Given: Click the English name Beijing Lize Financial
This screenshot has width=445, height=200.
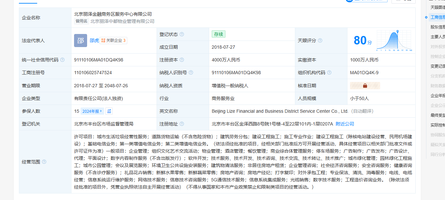Looking at the screenshot, I should (x=280, y=111).
